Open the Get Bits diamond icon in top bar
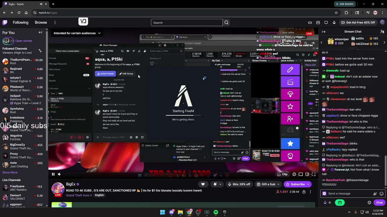The image size is (387, 217). 334,23
